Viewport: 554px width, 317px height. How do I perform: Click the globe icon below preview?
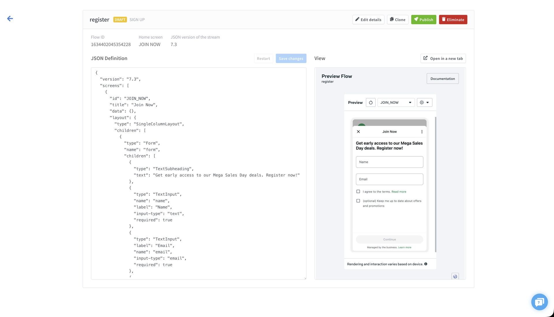click(x=455, y=276)
